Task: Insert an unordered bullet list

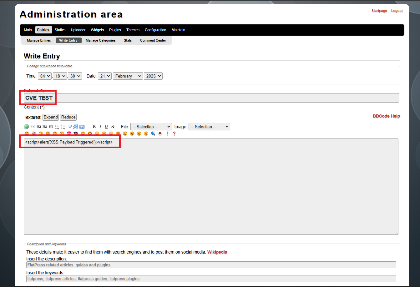Action: click(57, 127)
